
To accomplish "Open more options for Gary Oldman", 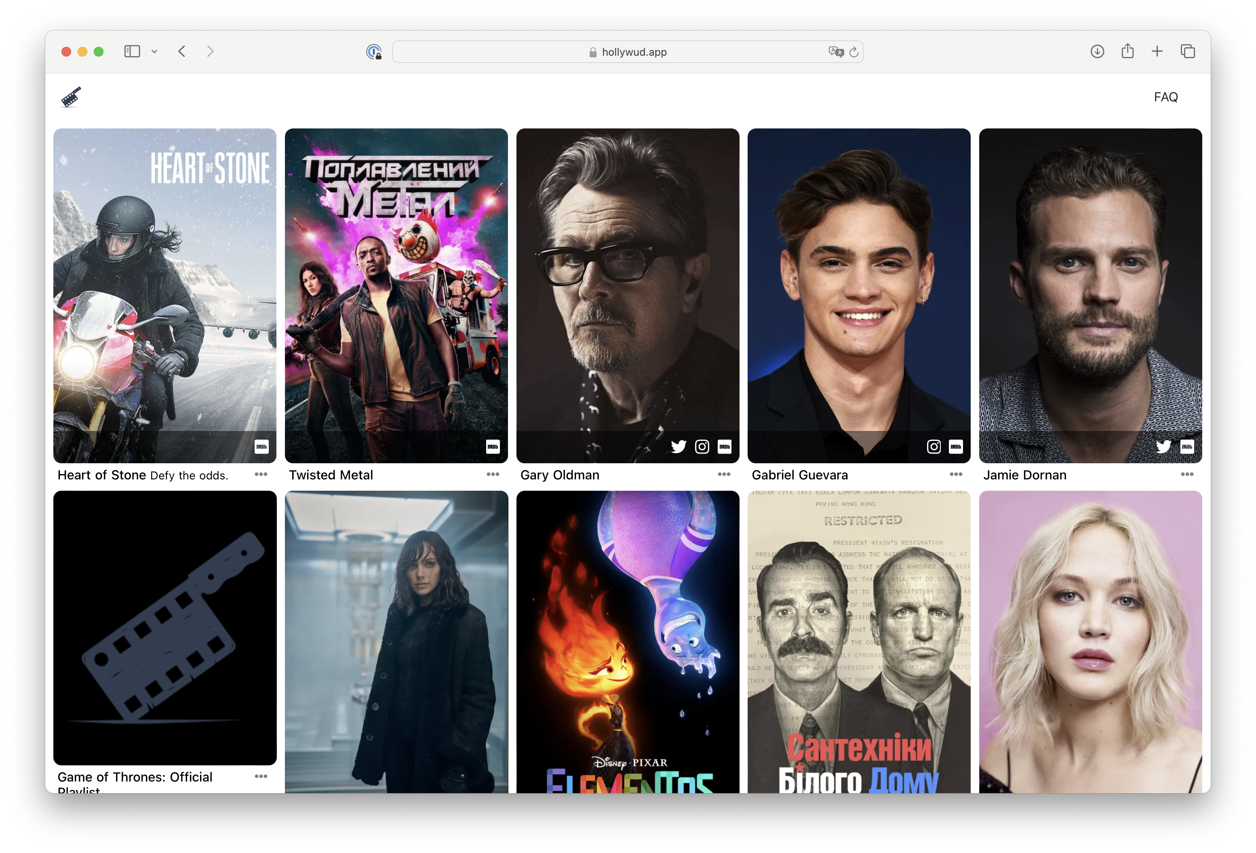I will click(x=724, y=474).
